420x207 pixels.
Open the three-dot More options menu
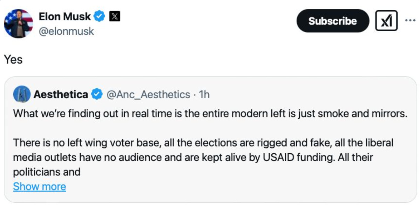point(410,20)
